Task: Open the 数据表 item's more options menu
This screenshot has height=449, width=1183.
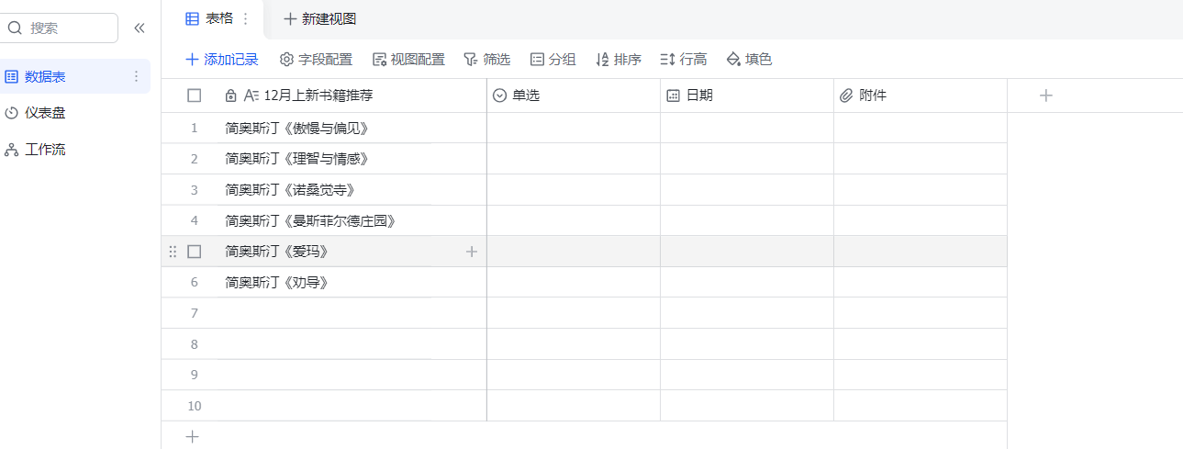Action: coord(137,76)
